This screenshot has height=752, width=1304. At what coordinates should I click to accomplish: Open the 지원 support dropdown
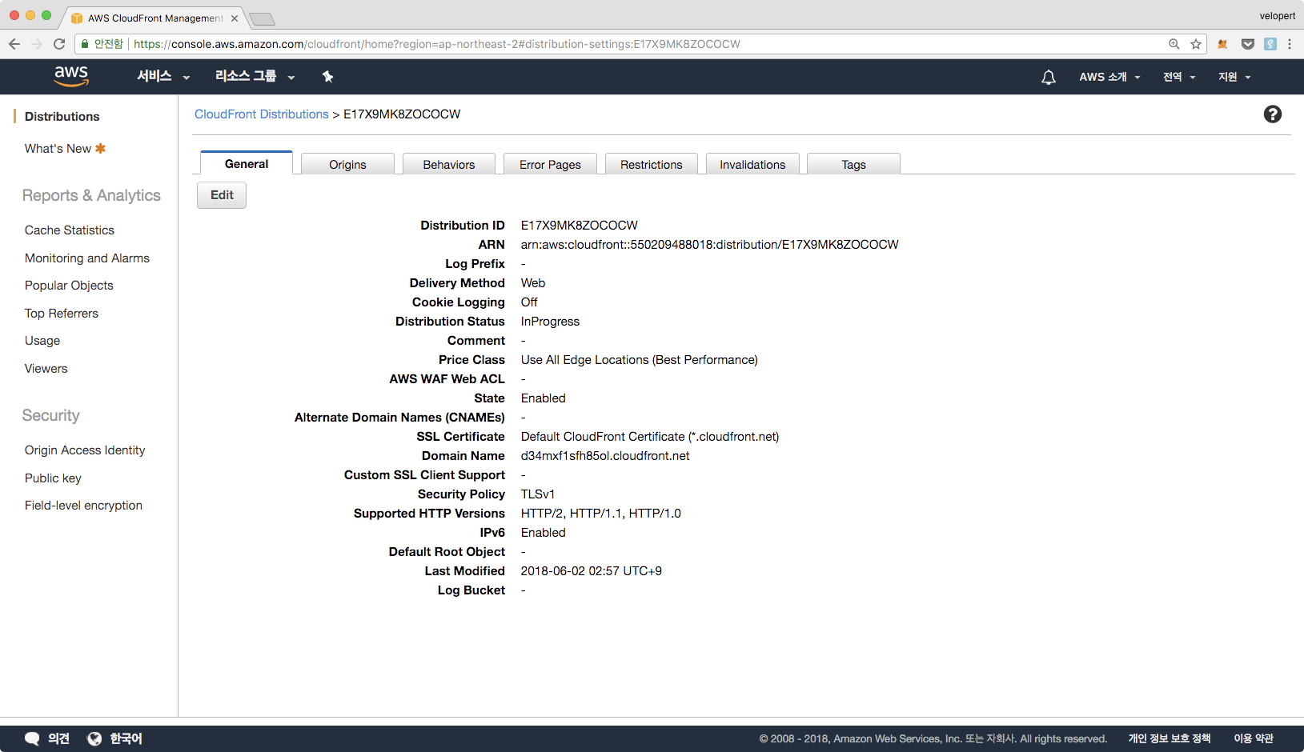pyautogui.click(x=1234, y=77)
